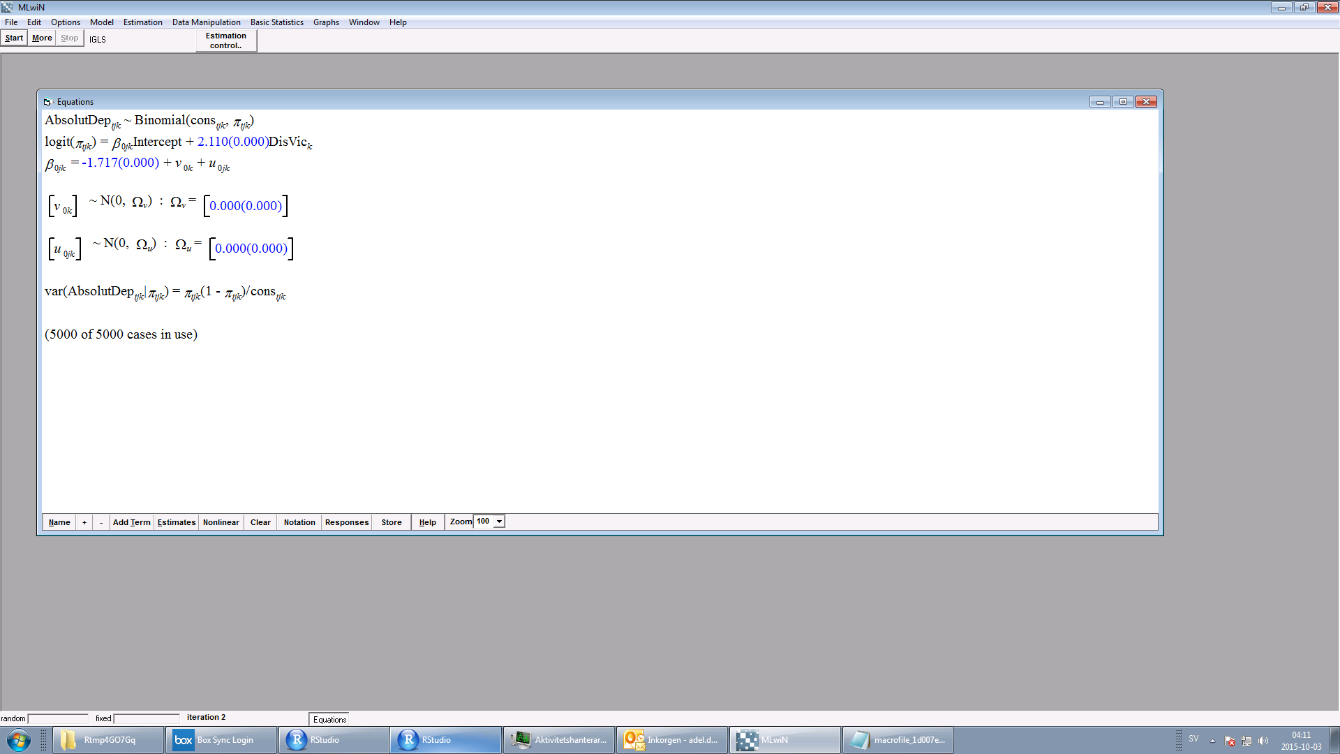Click the Add Term button
1340x754 pixels.
click(x=131, y=522)
